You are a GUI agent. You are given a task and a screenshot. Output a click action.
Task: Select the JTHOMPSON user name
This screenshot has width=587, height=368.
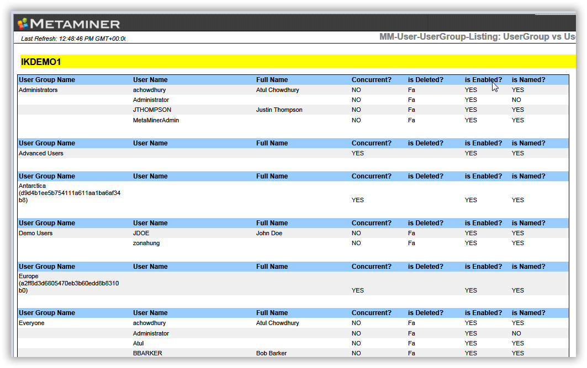[x=152, y=110]
